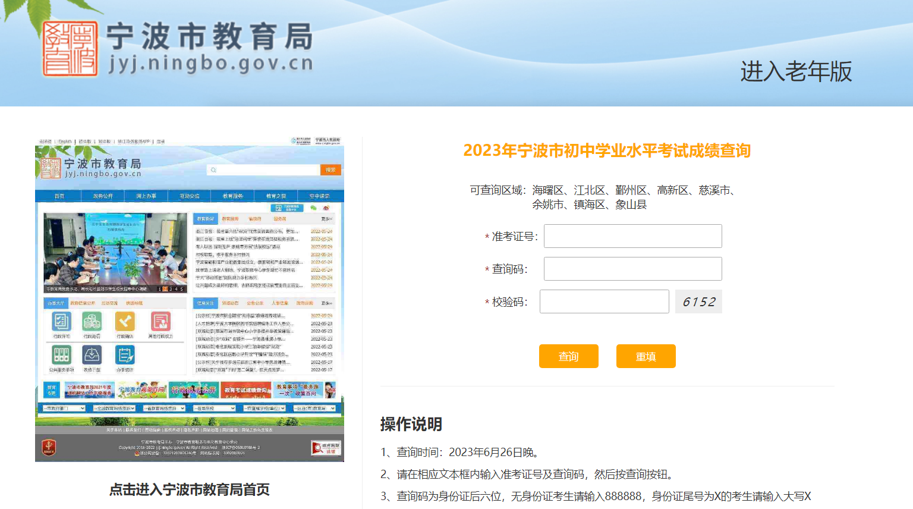913x509 pixels.
Task: Focus the 查询码 input field
Action: coord(633,269)
